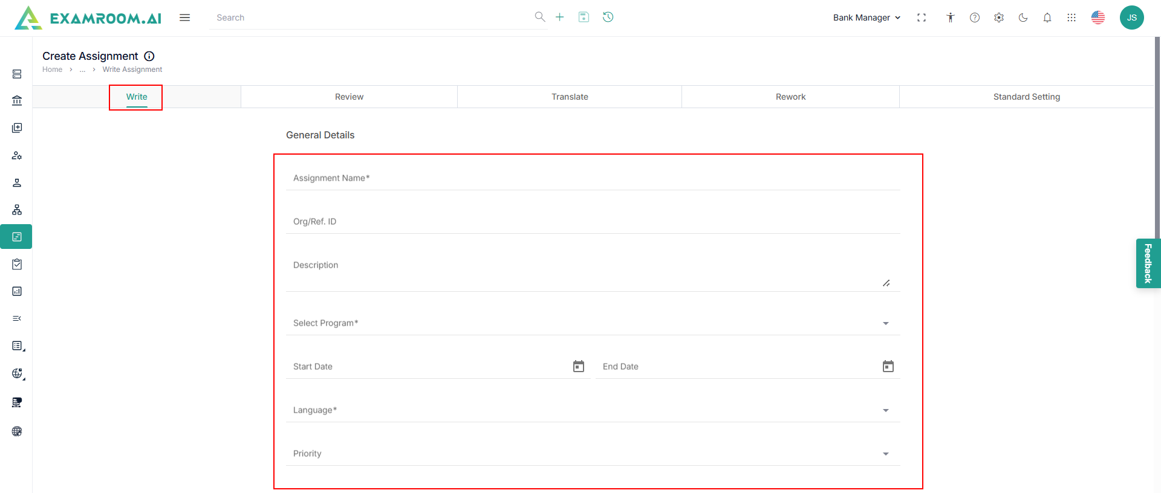Viewport: 1161px width, 493px height.
Task: Click the save disk icon
Action: tap(584, 17)
